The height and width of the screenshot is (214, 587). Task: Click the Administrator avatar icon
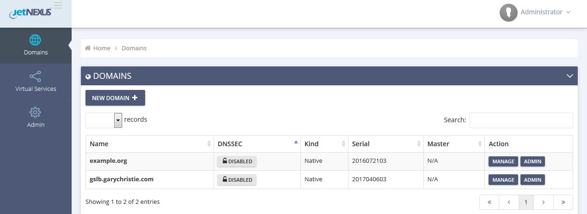pyautogui.click(x=508, y=12)
